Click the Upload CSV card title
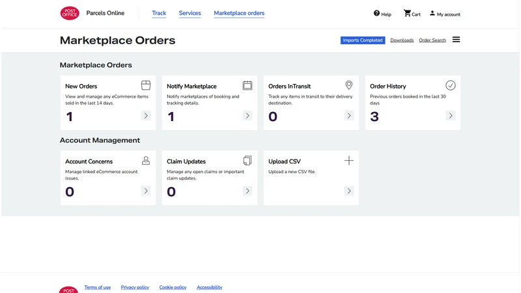The height and width of the screenshot is (293, 521). (x=285, y=161)
